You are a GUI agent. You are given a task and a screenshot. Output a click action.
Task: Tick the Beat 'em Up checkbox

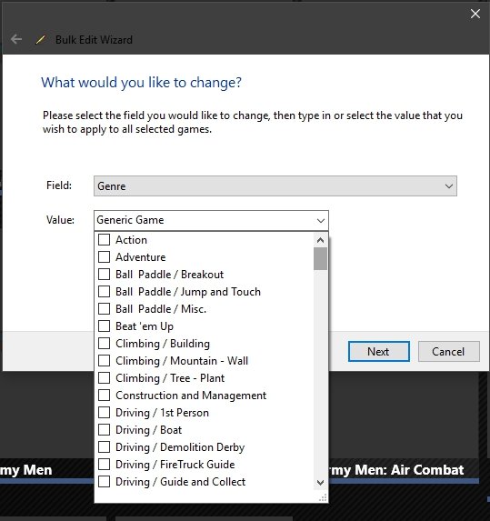pos(104,326)
